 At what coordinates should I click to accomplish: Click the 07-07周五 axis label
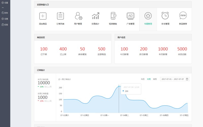click(x=184, y=115)
